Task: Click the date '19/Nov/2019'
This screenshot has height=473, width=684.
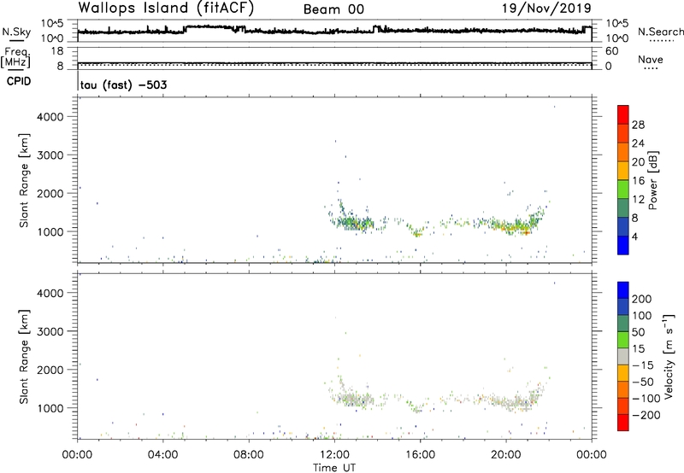Action: (546, 9)
